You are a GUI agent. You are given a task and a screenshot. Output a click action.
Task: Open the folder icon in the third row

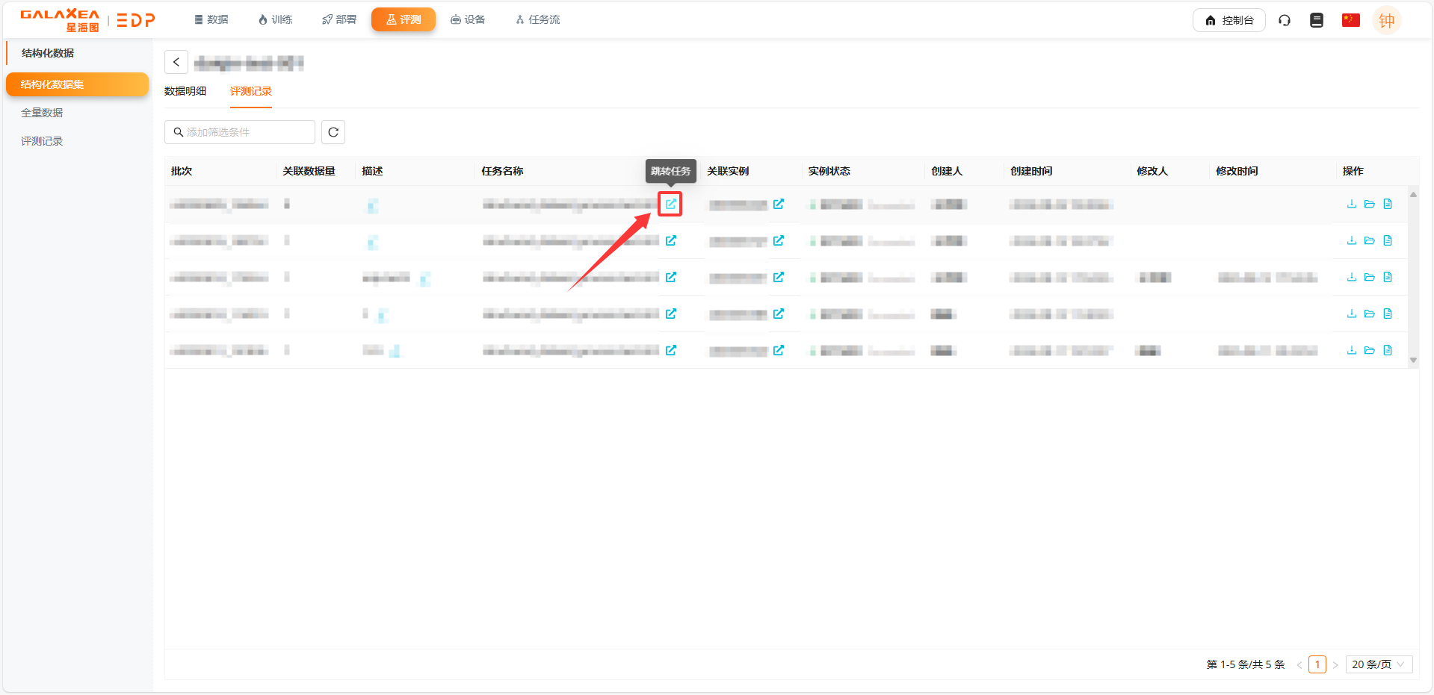point(1369,277)
